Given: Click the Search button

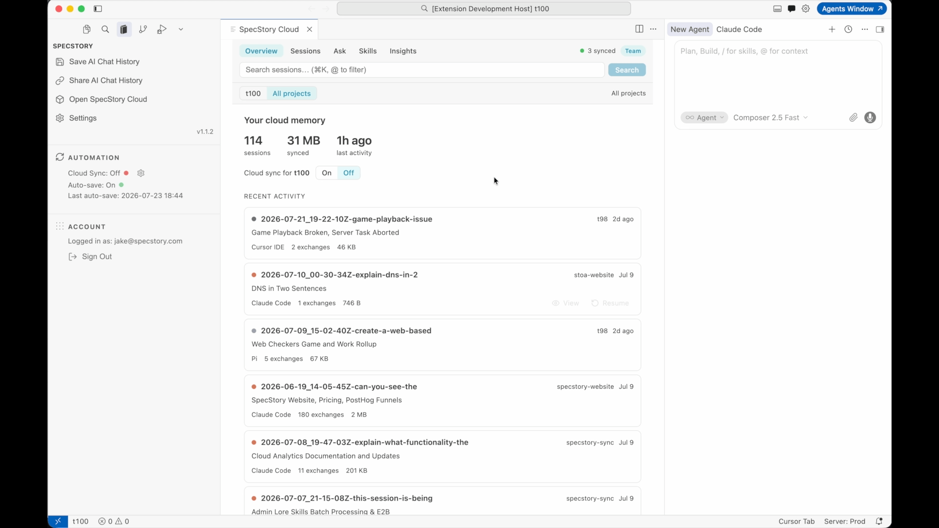Looking at the screenshot, I should [627, 70].
